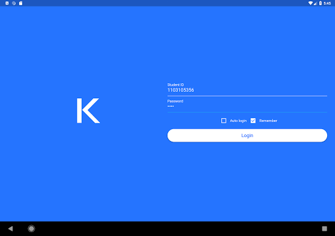The image size is (335, 236).
Task: Tap the Auto login label text
Action: [238, 121]
